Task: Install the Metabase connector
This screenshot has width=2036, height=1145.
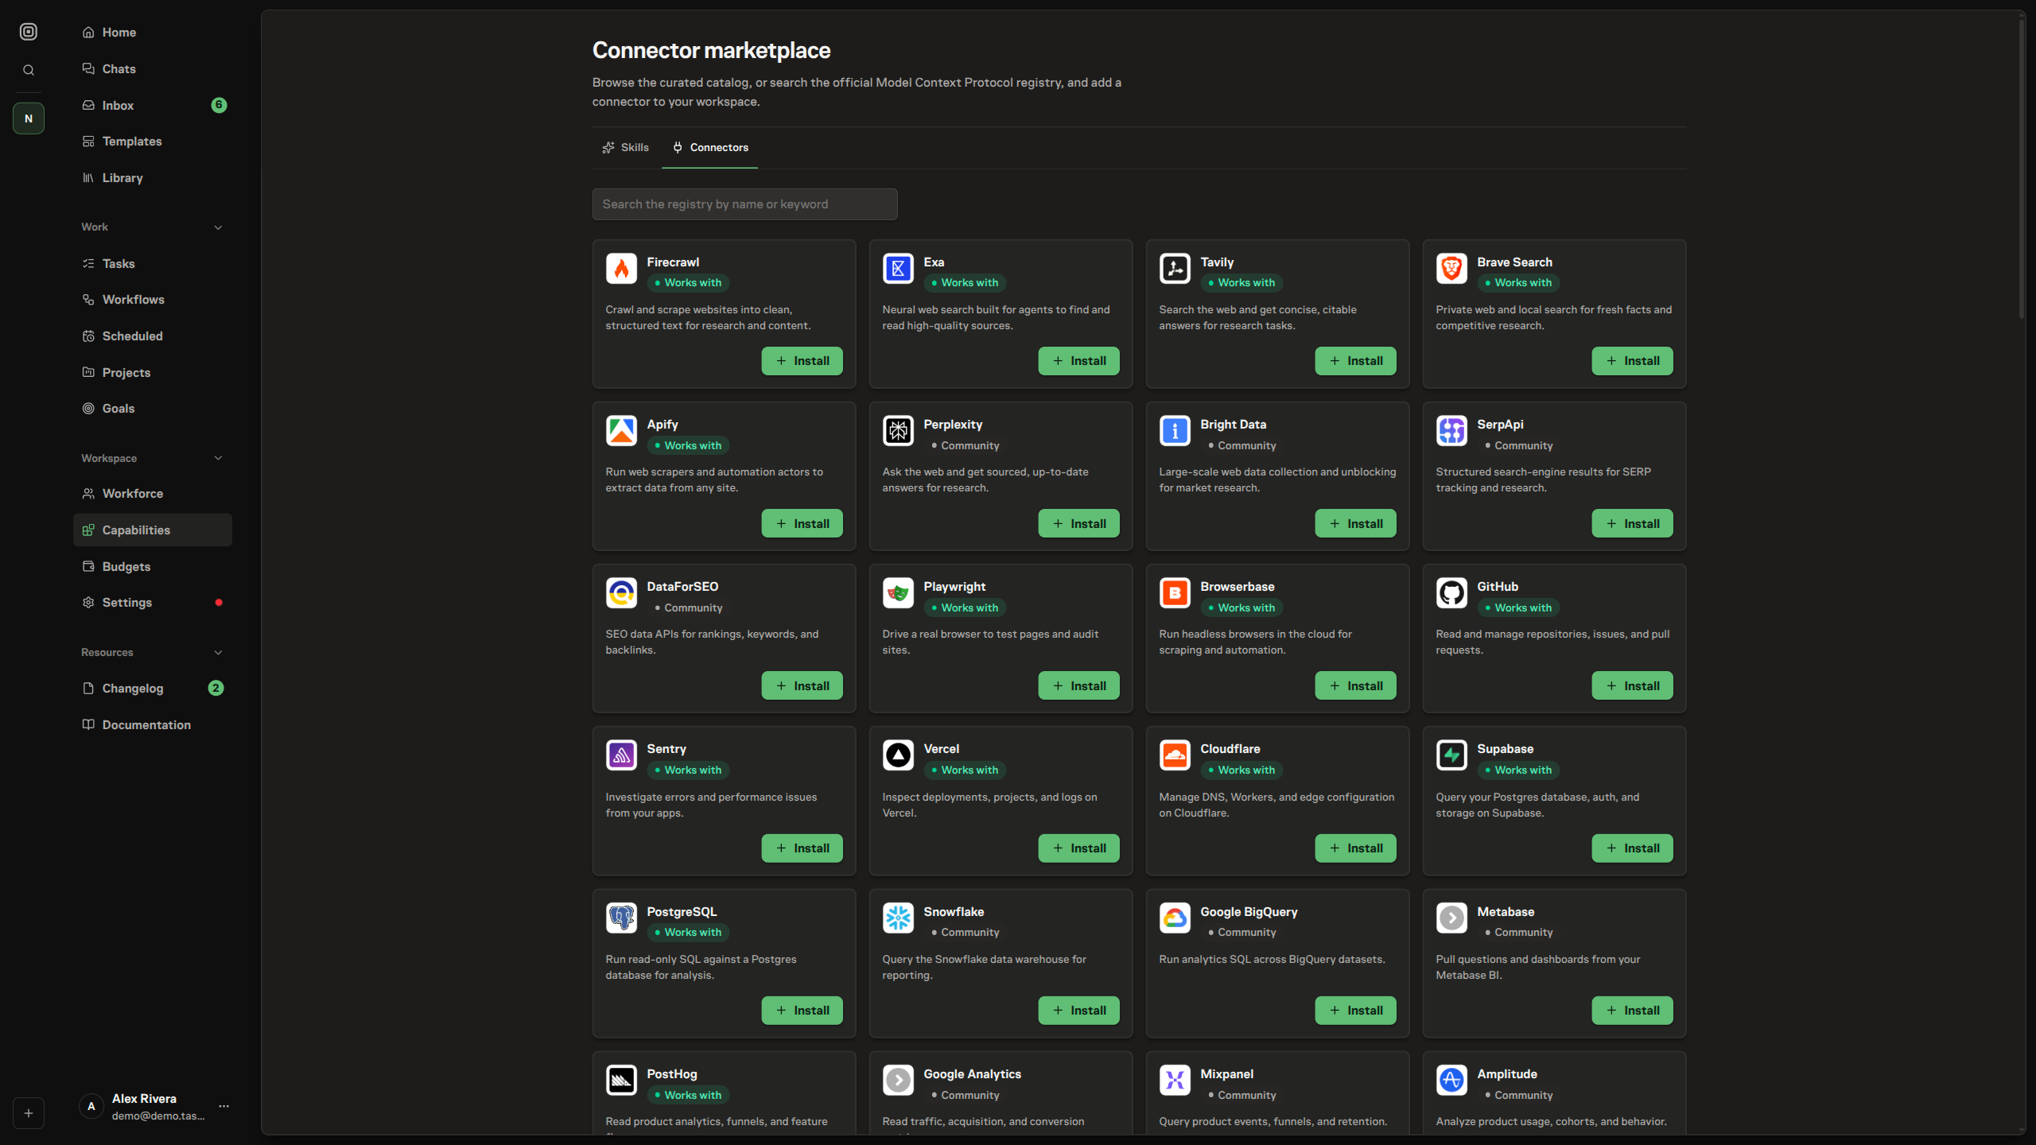Action: pos(1632,1011)
